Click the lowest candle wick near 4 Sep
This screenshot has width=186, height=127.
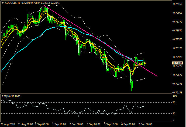(x=132, y=89)
